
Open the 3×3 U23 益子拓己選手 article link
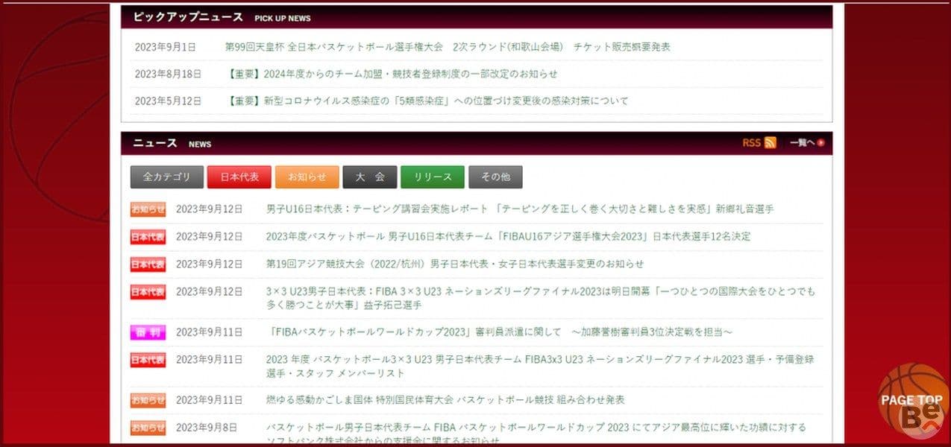coord(541,298)
